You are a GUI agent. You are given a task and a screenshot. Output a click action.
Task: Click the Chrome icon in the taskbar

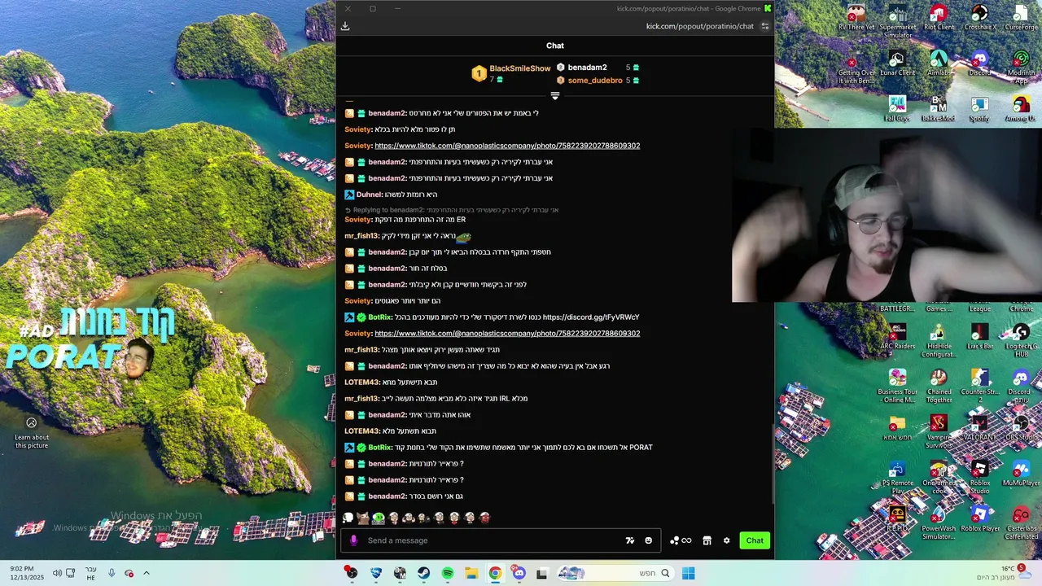[495, 573]
